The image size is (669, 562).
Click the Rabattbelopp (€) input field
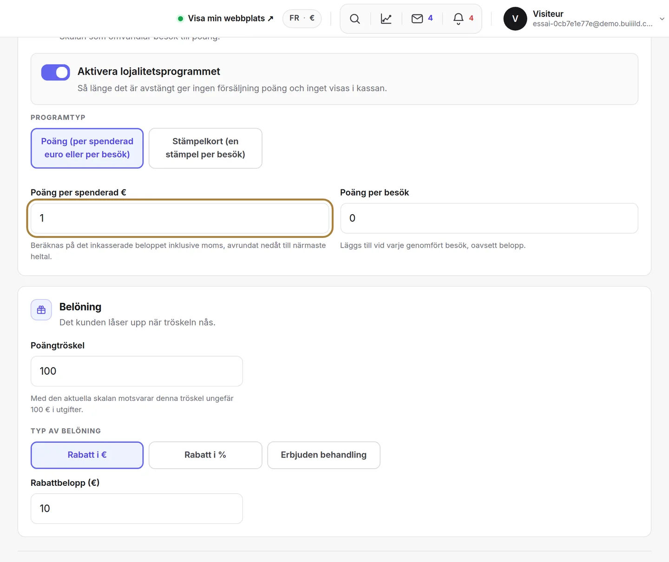[137, 509]
